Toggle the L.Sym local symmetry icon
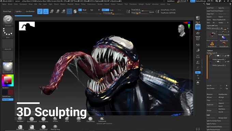 [x=198, y=45]
